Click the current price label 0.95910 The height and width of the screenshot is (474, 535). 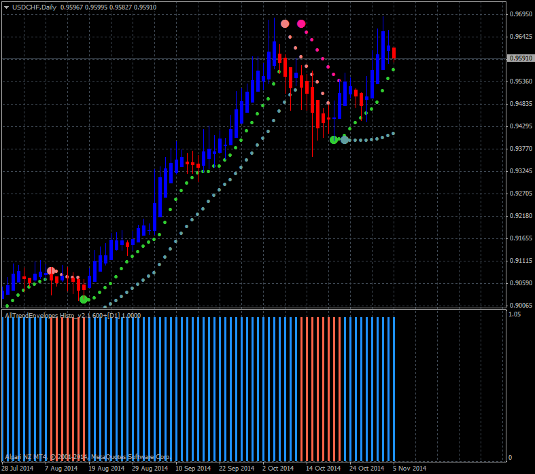[x=520, y=59]
